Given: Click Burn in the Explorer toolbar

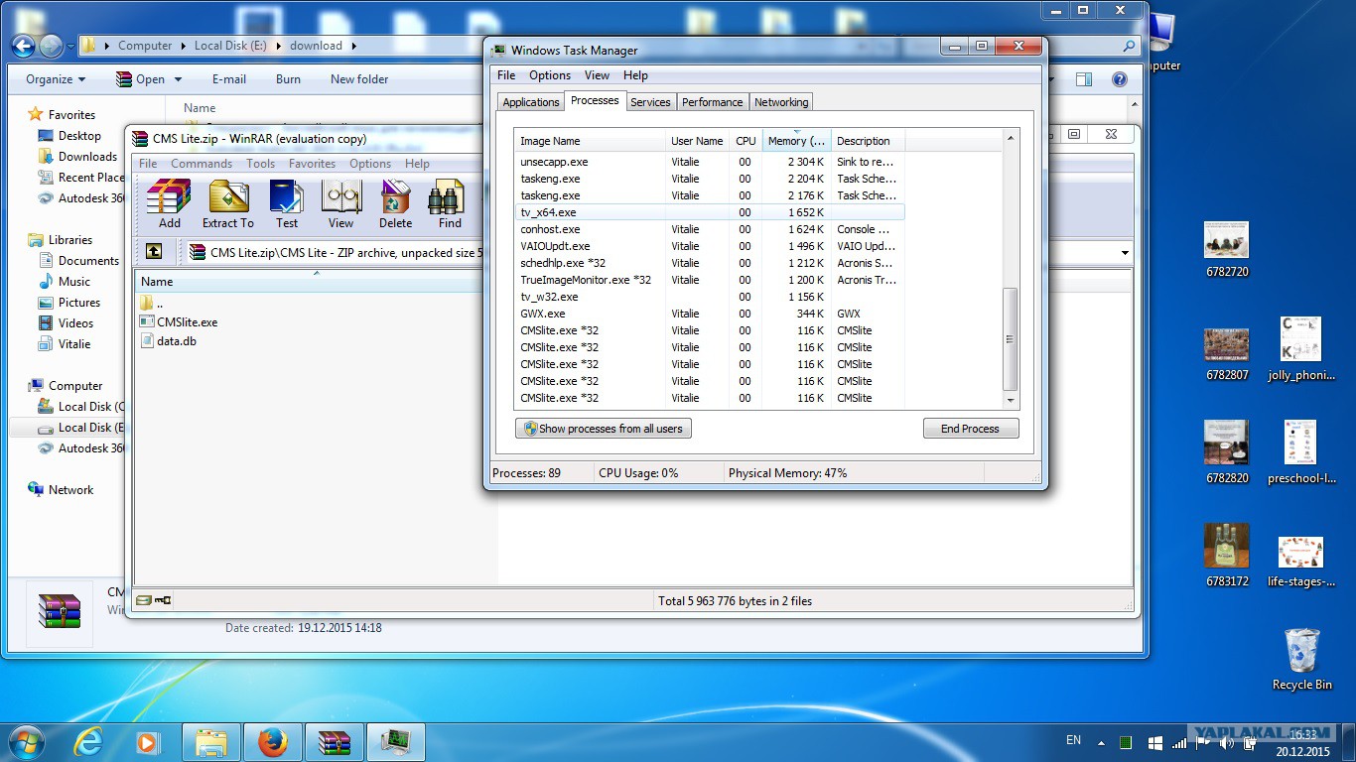Looking at the screenshot, I should pos(288,79).
